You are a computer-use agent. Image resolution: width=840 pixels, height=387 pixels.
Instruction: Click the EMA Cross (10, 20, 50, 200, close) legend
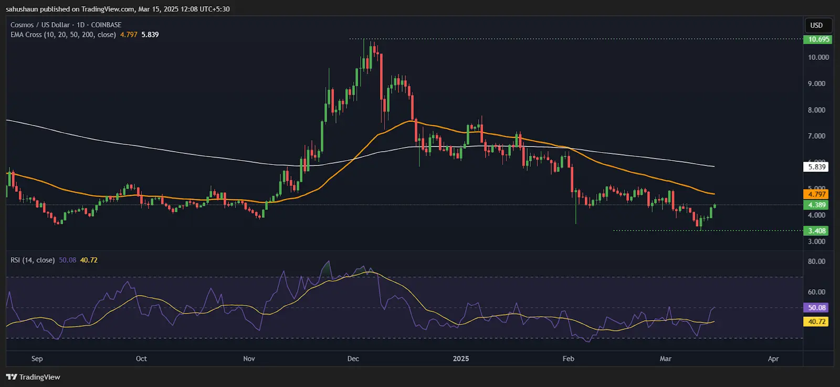pos(63,35)
